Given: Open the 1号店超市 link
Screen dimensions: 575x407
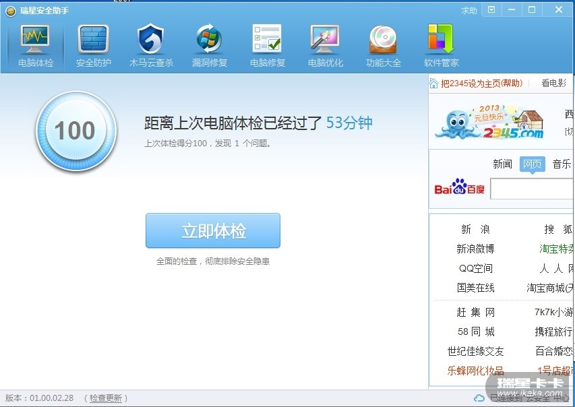Looking at the screenshot, I should [x=555, y=371].
